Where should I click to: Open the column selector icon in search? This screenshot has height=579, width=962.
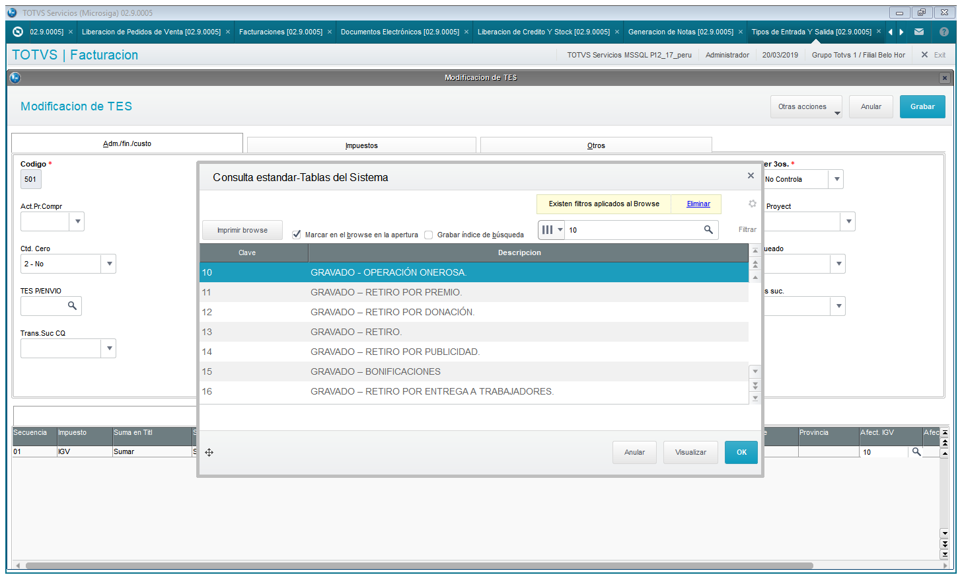click(551, 230)
